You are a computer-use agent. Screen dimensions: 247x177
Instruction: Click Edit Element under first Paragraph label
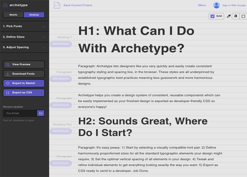pyautogui.click(x=60, y=78)
